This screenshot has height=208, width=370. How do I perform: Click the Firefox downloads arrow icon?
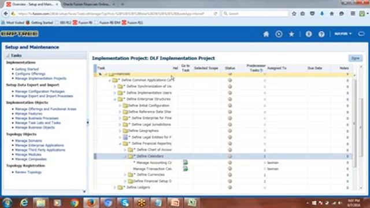coord(322,14)
